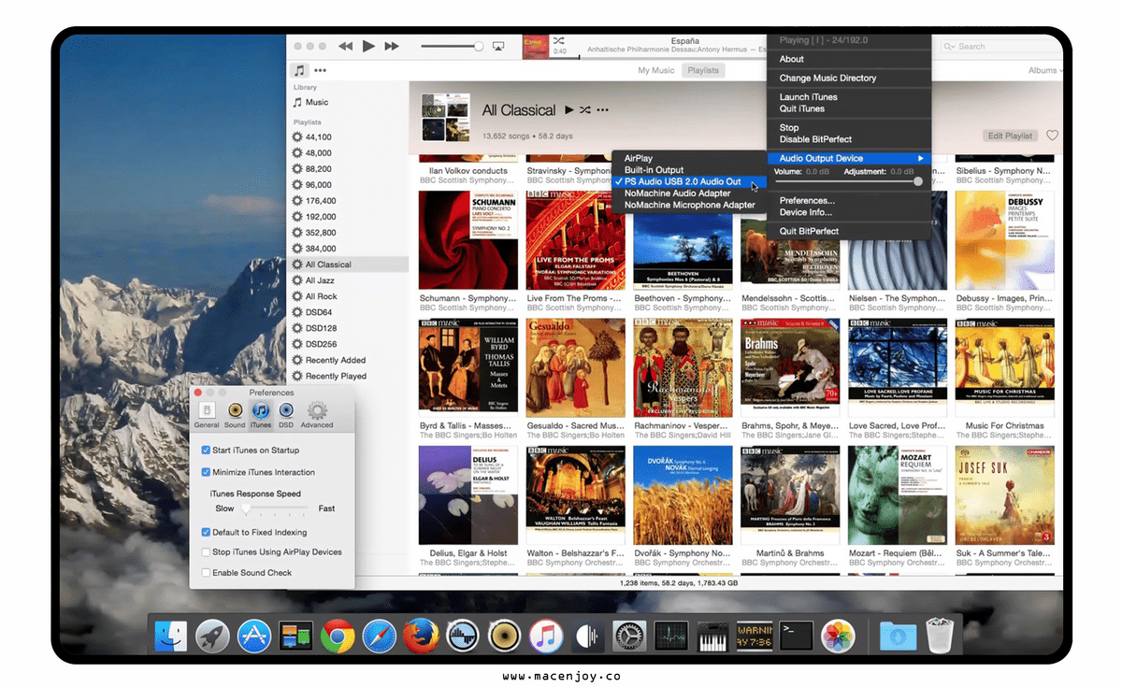Select NoMachine Microphone Adapter
The image size is (1122, 687).
[x=689, y=205]
